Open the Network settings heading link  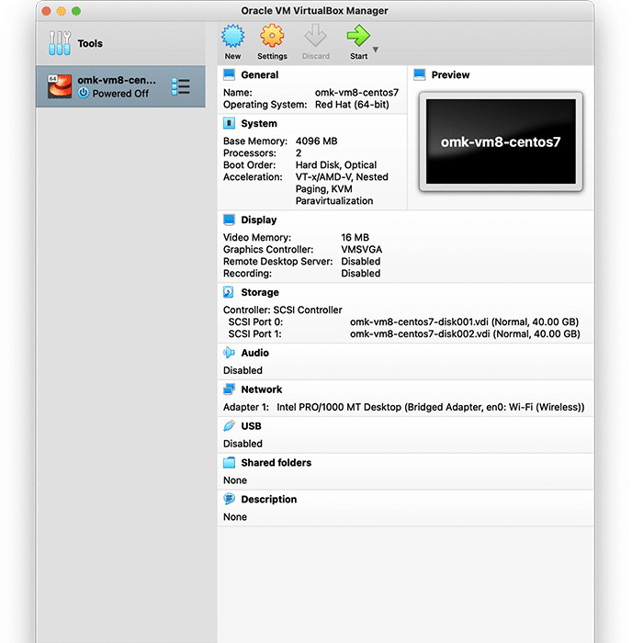point(262,389)
